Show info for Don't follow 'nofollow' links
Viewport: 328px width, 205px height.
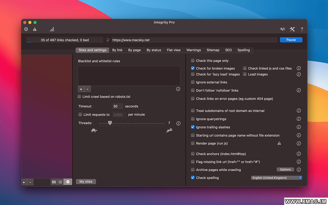coord(299,90)
